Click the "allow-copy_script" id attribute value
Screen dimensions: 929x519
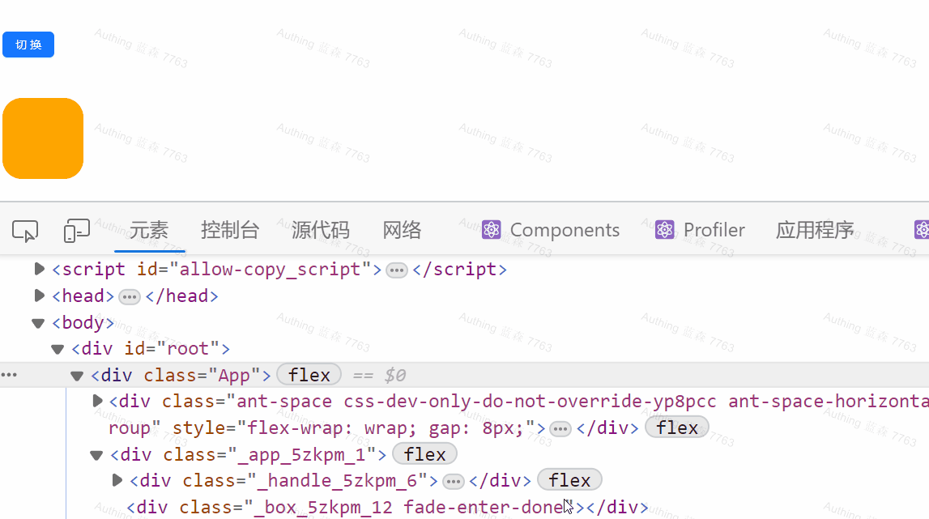pos(271,270)
